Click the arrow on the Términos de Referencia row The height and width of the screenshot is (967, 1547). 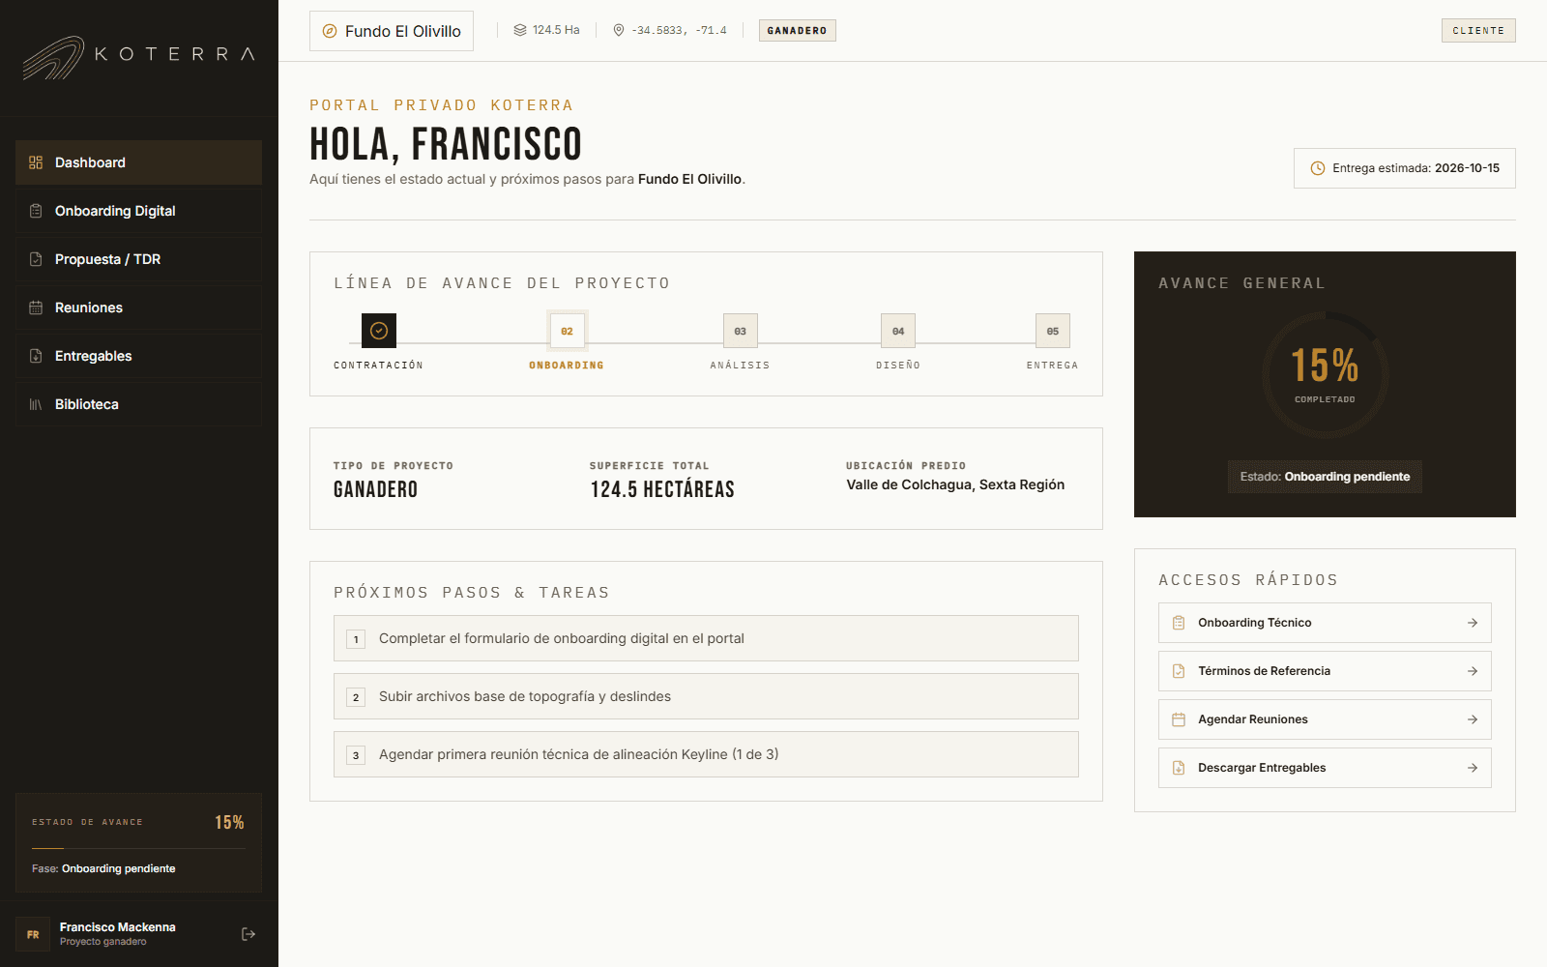(x=1473, y=671)
